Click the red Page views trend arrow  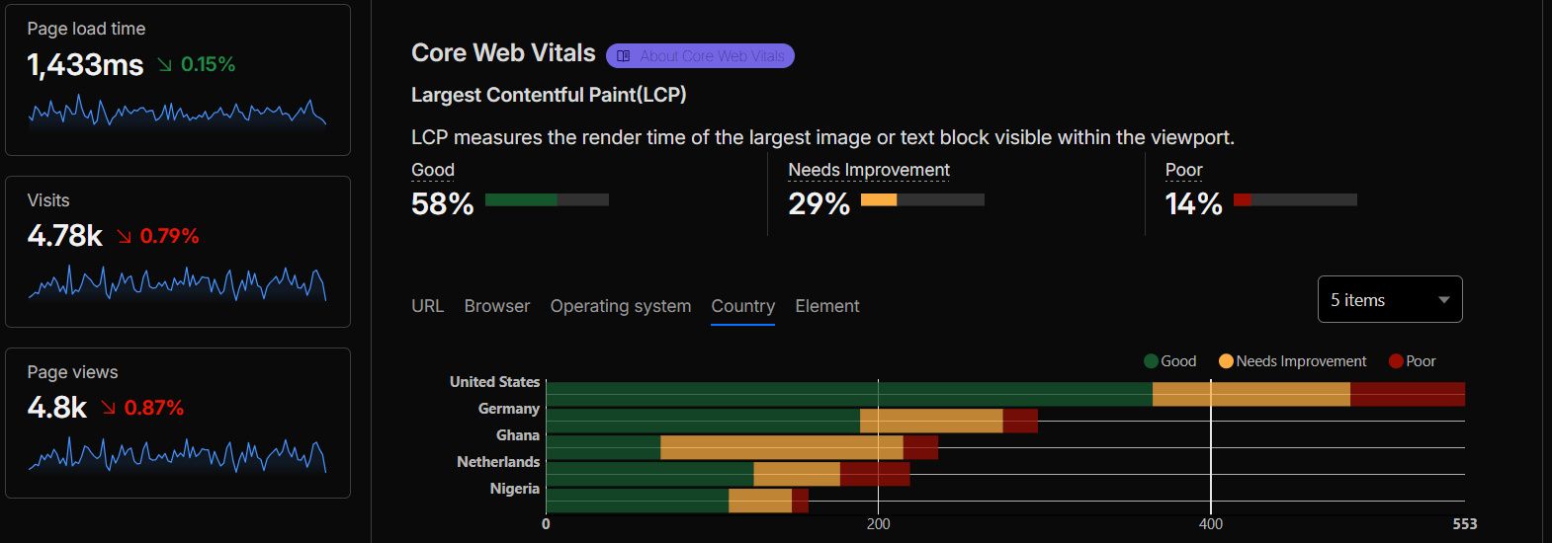(x=108, y=409)
